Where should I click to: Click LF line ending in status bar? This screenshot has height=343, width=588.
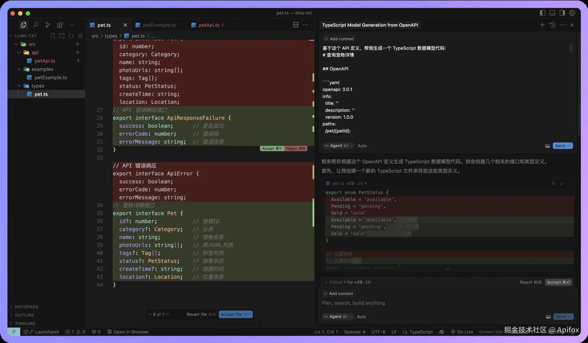click(394, 332)
